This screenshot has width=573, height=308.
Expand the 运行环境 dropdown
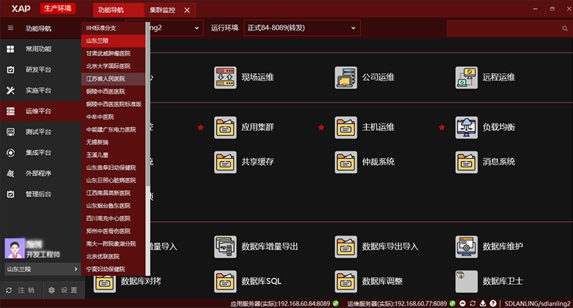[302, 28]
